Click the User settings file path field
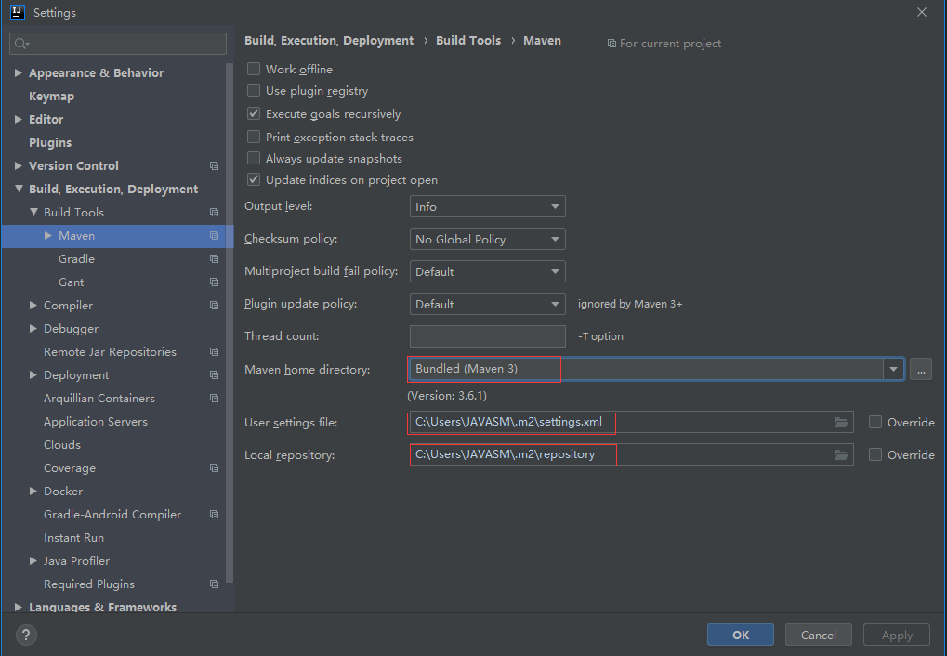Screen dimensions: 947x656 (630, 422)
